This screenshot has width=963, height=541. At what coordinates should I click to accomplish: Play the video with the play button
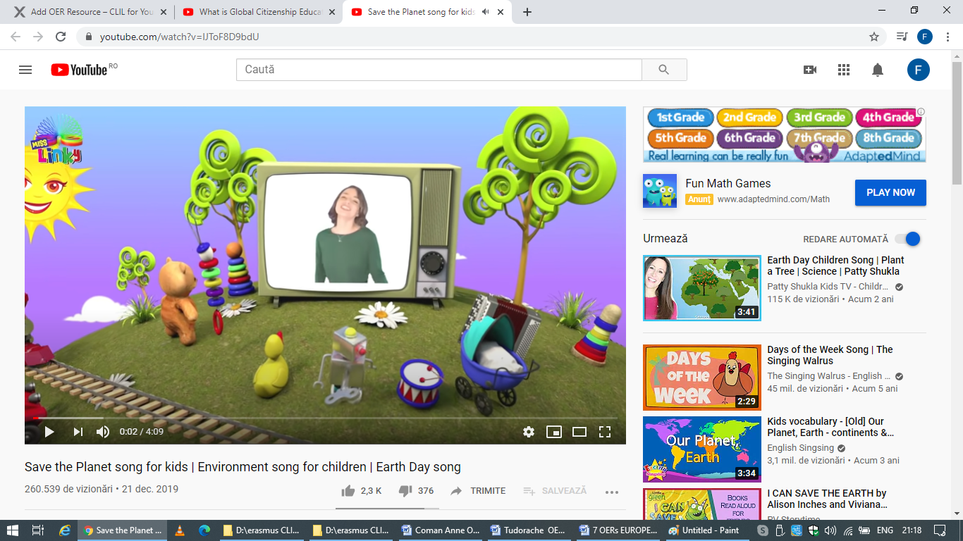(x=49, y=432)
